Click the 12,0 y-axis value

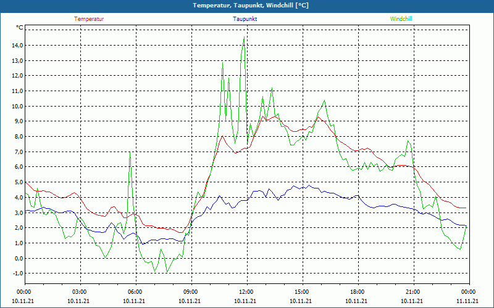[x=17, y=75]
